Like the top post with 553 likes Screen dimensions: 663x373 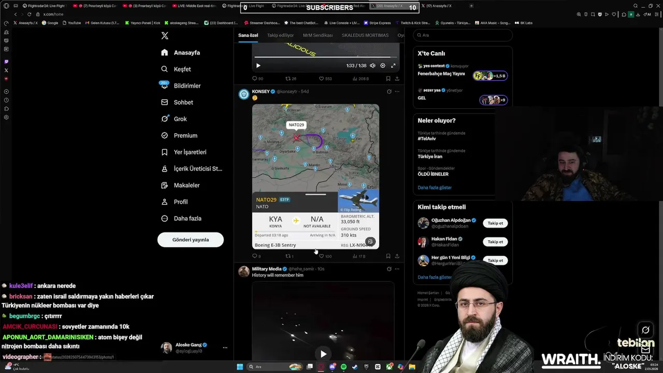(325, 79)
